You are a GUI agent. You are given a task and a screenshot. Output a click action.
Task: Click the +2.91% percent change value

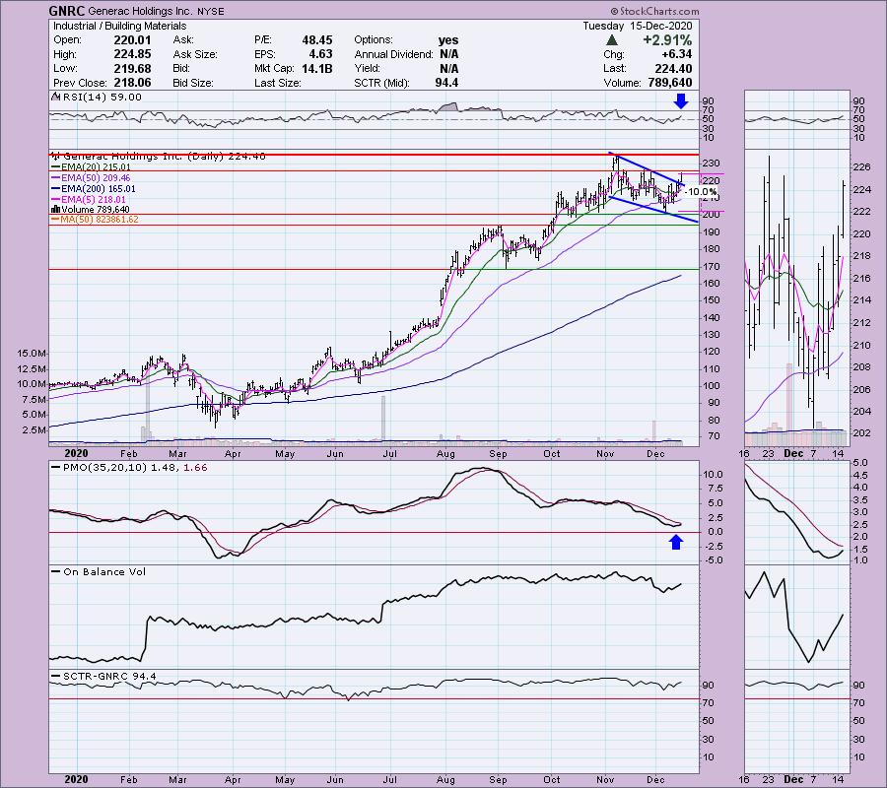[667, 40]
